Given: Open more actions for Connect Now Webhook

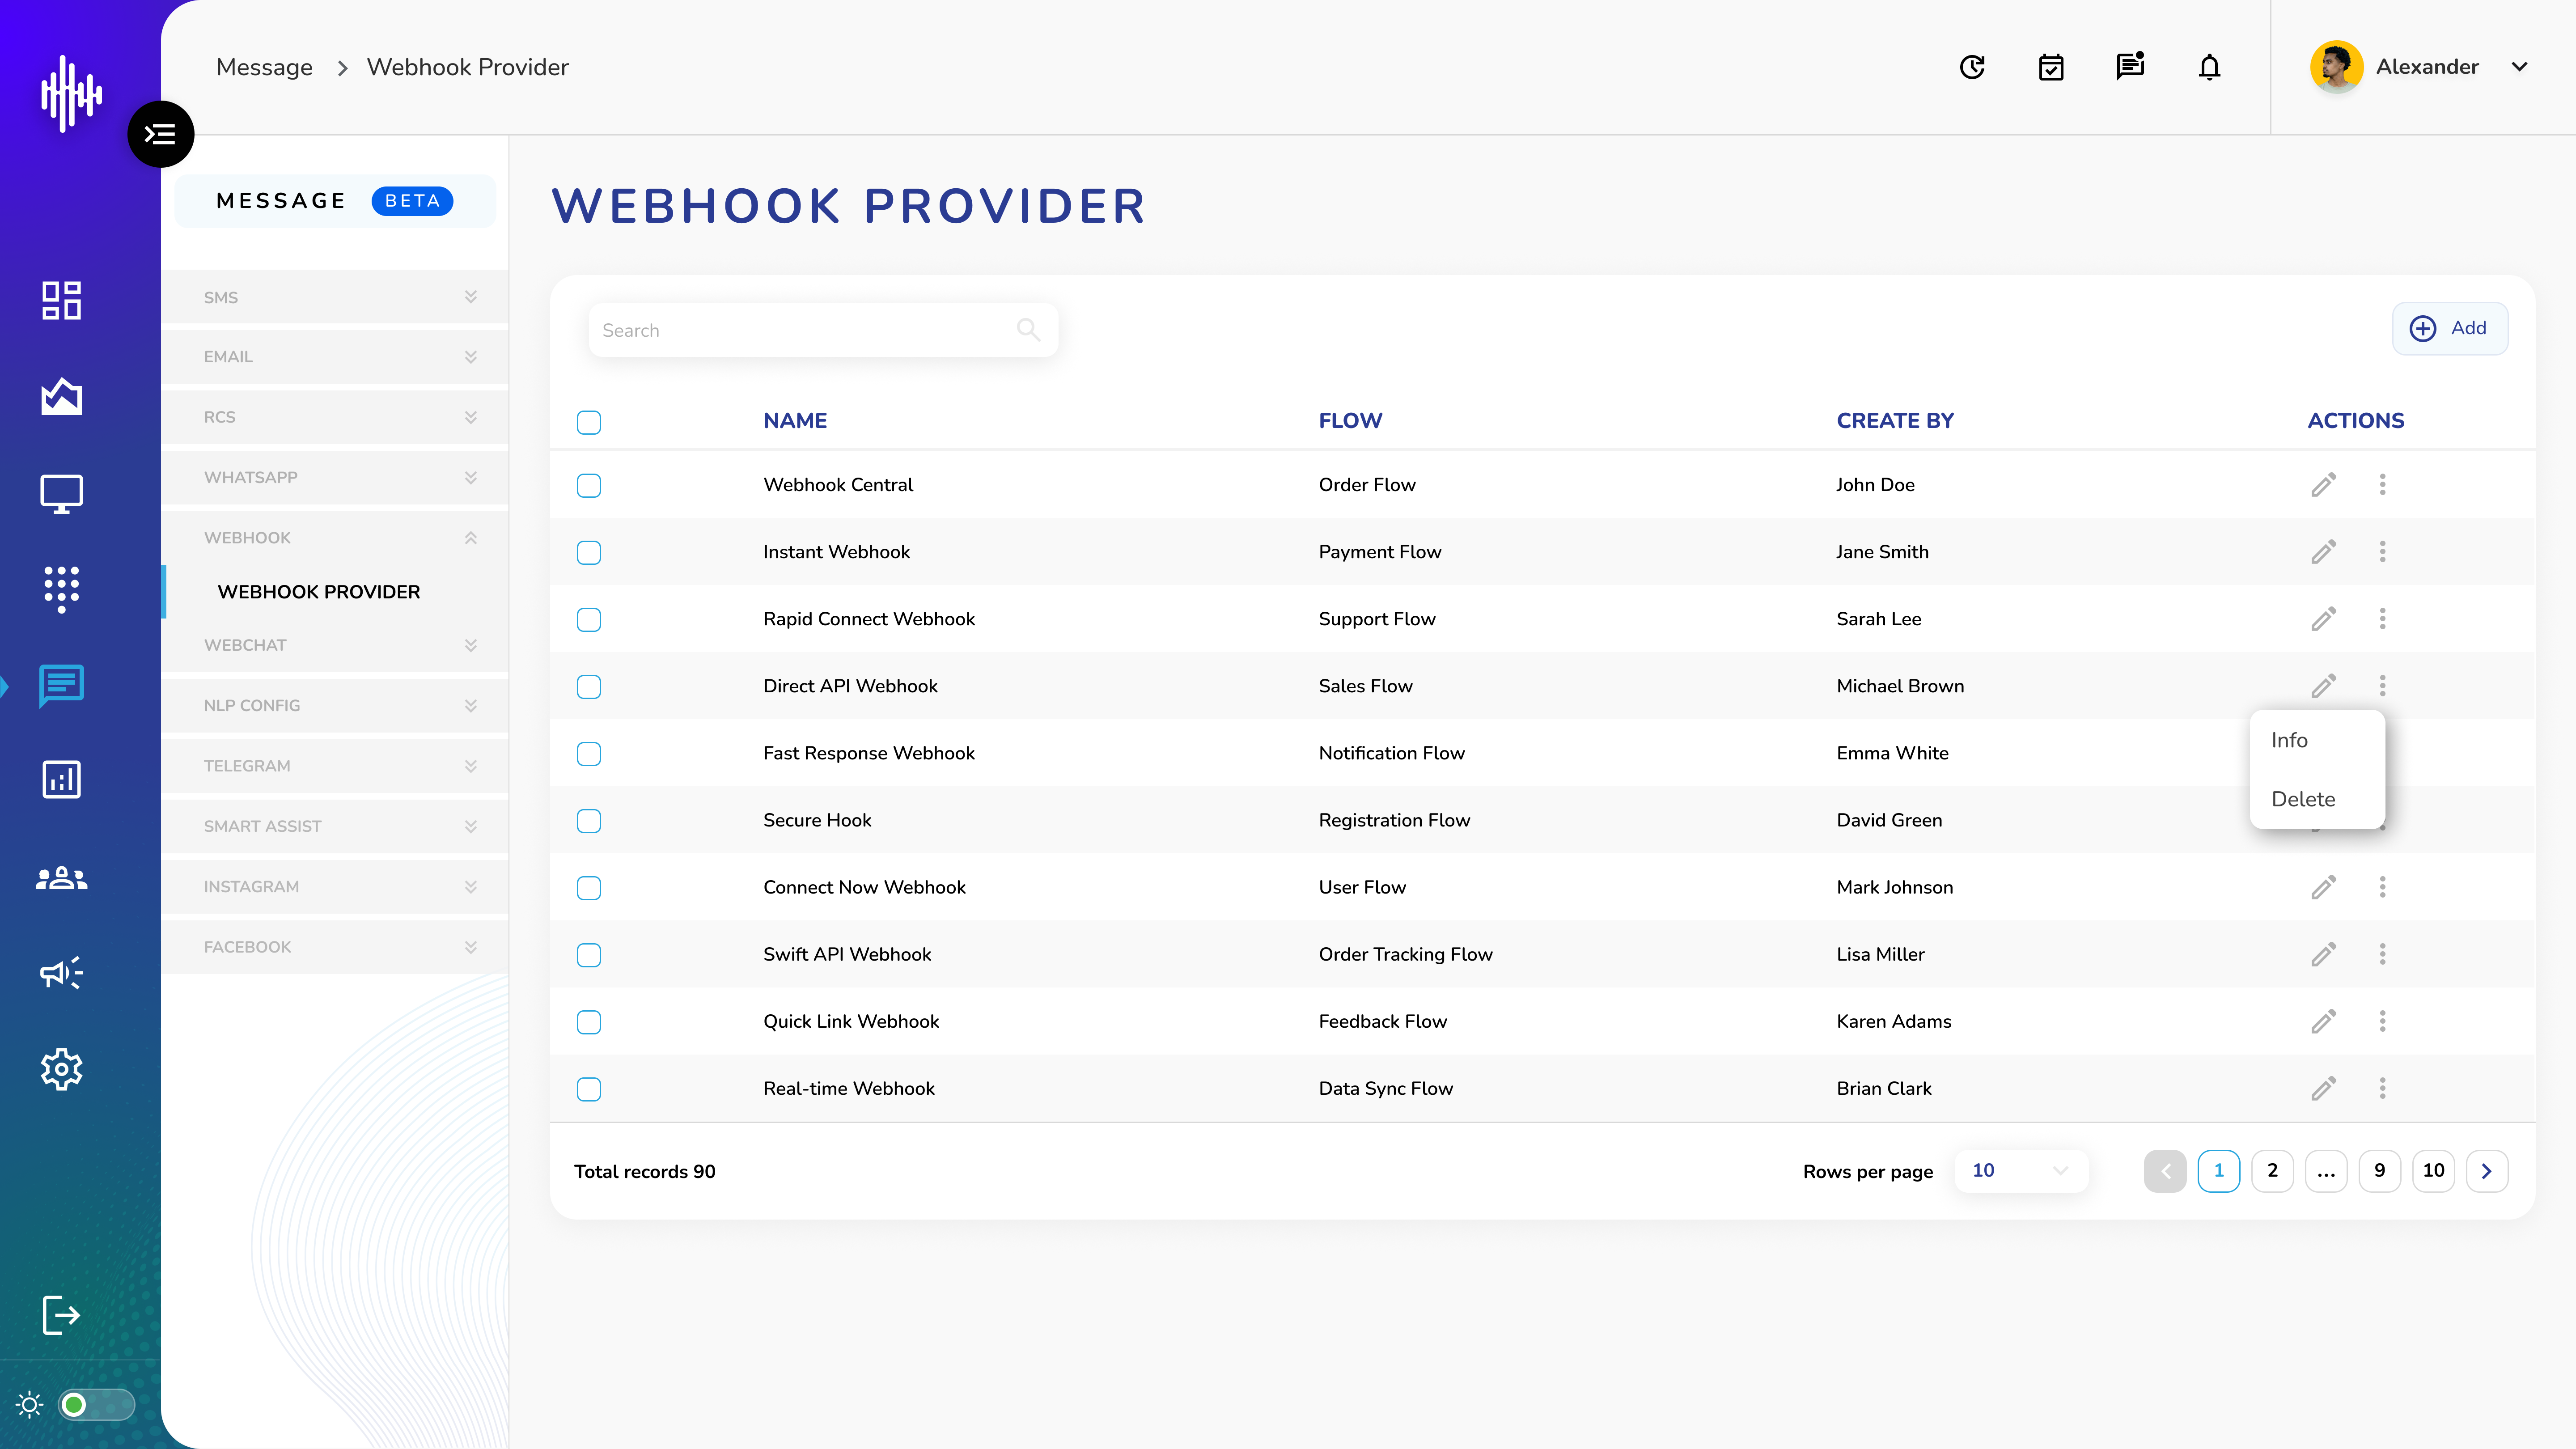Looking at the screenshot, I should tap(2382, 887).
